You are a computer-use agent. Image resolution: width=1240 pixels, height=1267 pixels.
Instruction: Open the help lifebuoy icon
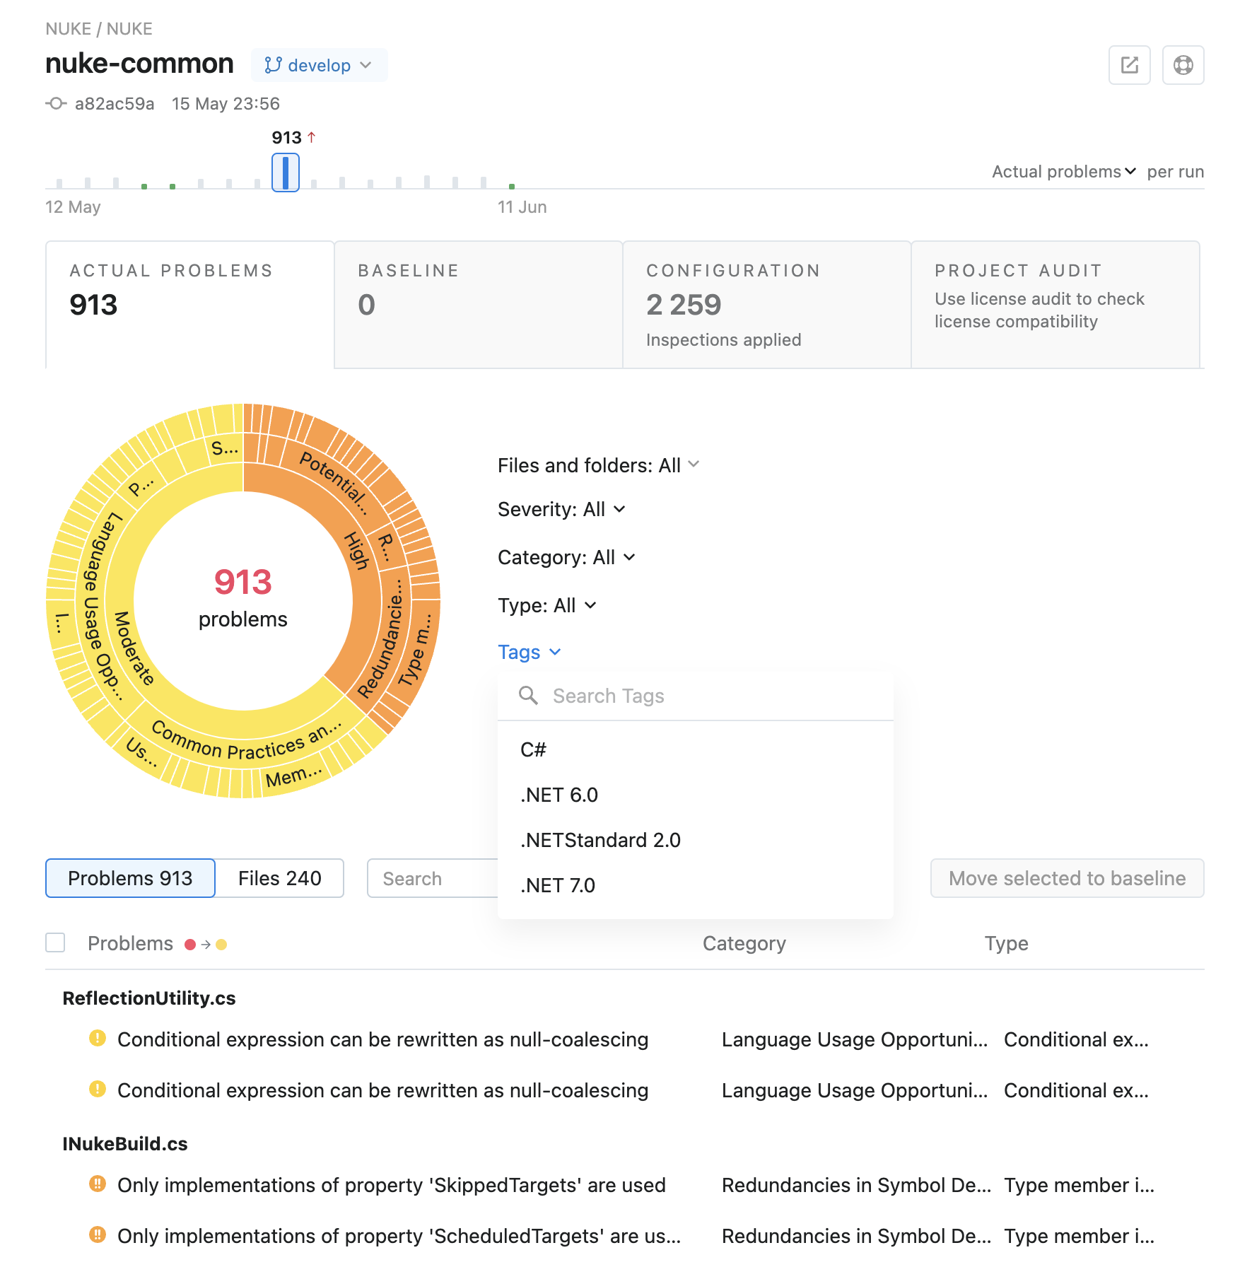1183,65
